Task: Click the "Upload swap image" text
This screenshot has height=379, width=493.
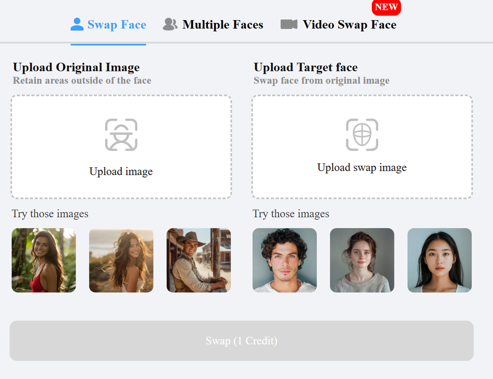Action: 362,167
